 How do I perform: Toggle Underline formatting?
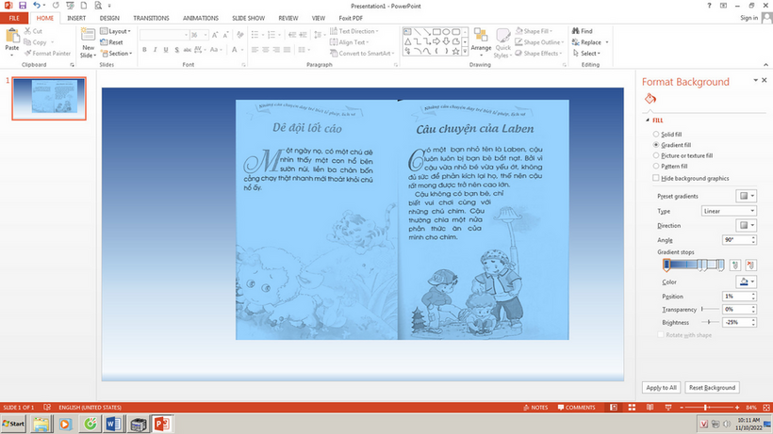(x=166, y=50)
